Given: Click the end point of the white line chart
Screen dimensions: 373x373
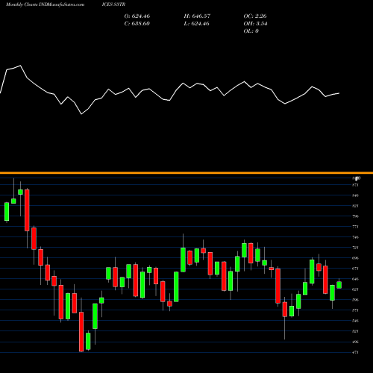Looking at the screenshot, I should 339,93.
